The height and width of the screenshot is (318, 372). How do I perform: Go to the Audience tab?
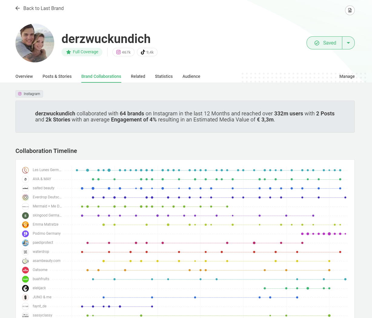pyautogui.click(x=191, y=76)
